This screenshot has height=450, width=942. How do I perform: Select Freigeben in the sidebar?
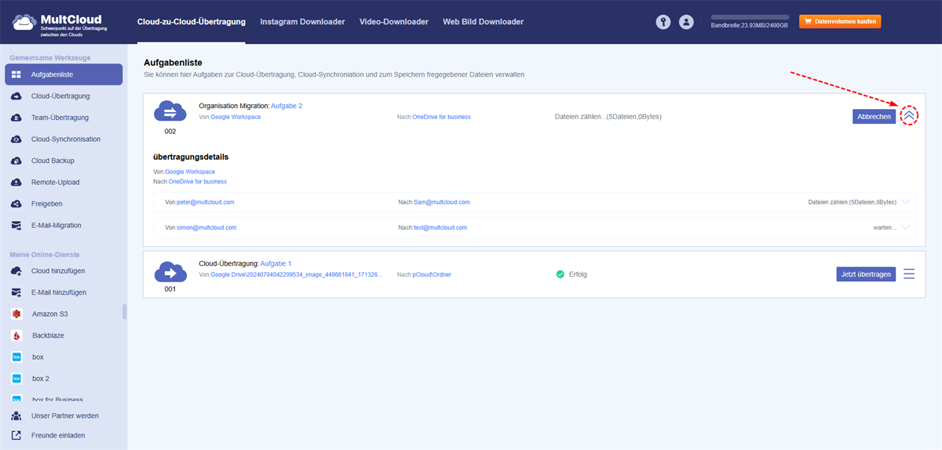[64, 204]
